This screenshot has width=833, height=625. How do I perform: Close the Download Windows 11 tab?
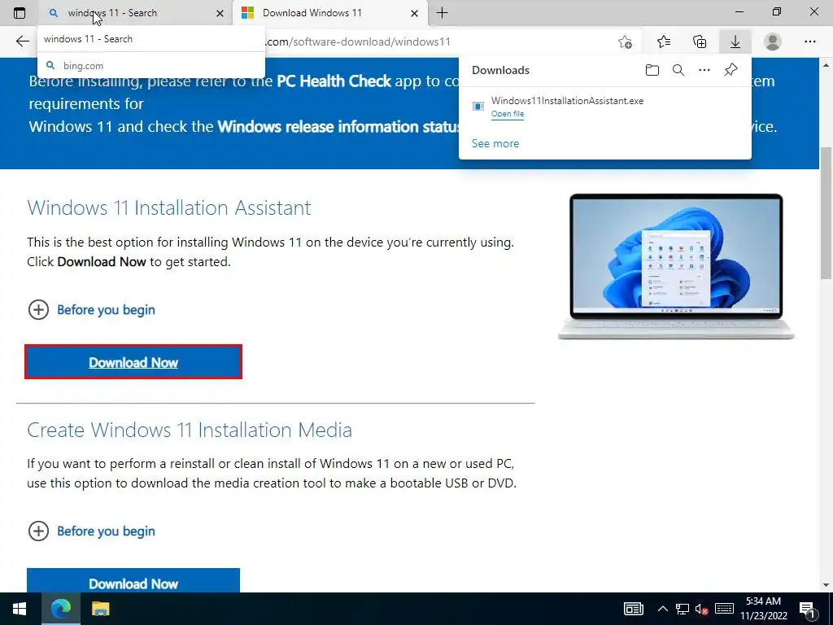pyautogui.click(x=414, y=13)
